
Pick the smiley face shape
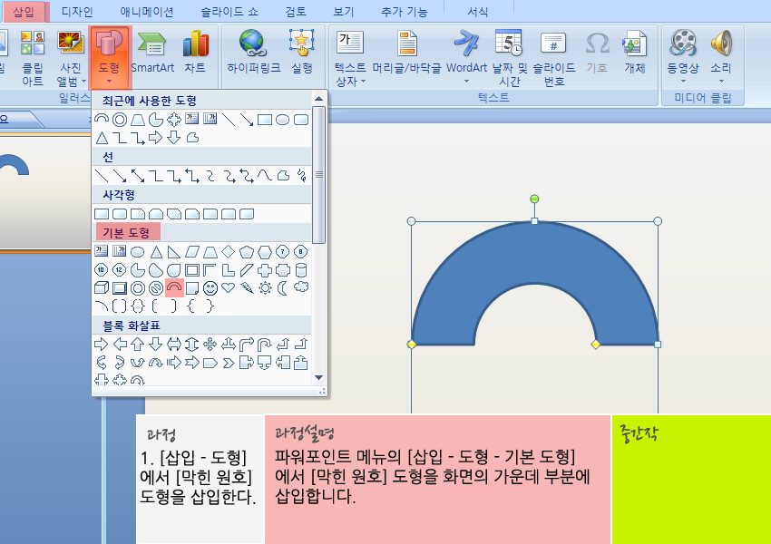click(x=210, y=287)
